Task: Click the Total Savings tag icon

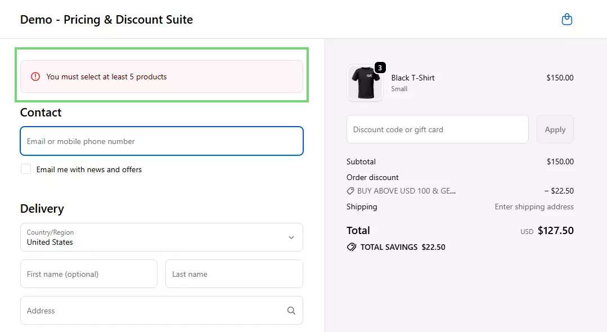Action: pos(352,247)
